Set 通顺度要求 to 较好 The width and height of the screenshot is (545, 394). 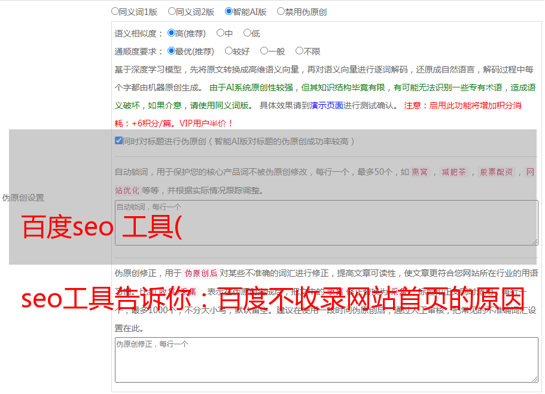coord(229,51)
